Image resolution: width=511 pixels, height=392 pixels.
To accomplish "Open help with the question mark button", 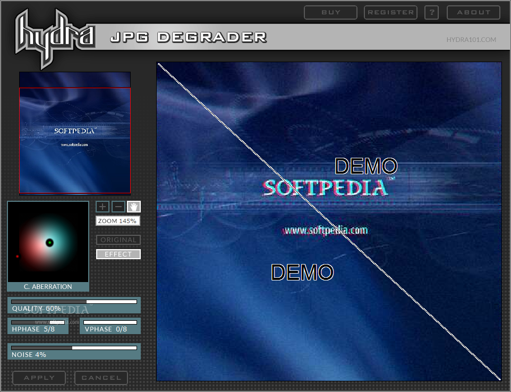I will tap(431, 12).
